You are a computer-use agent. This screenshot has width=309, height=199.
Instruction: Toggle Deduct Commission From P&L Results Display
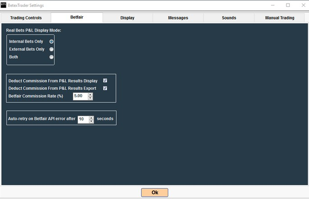(x=105, y=81)
